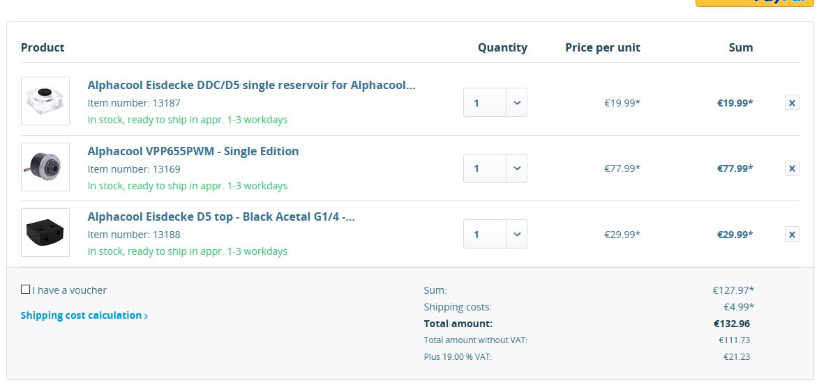Open quantity dropdown for Eisdecke D5 top
Screen dimensions: 826x387
tap(516, 235)
